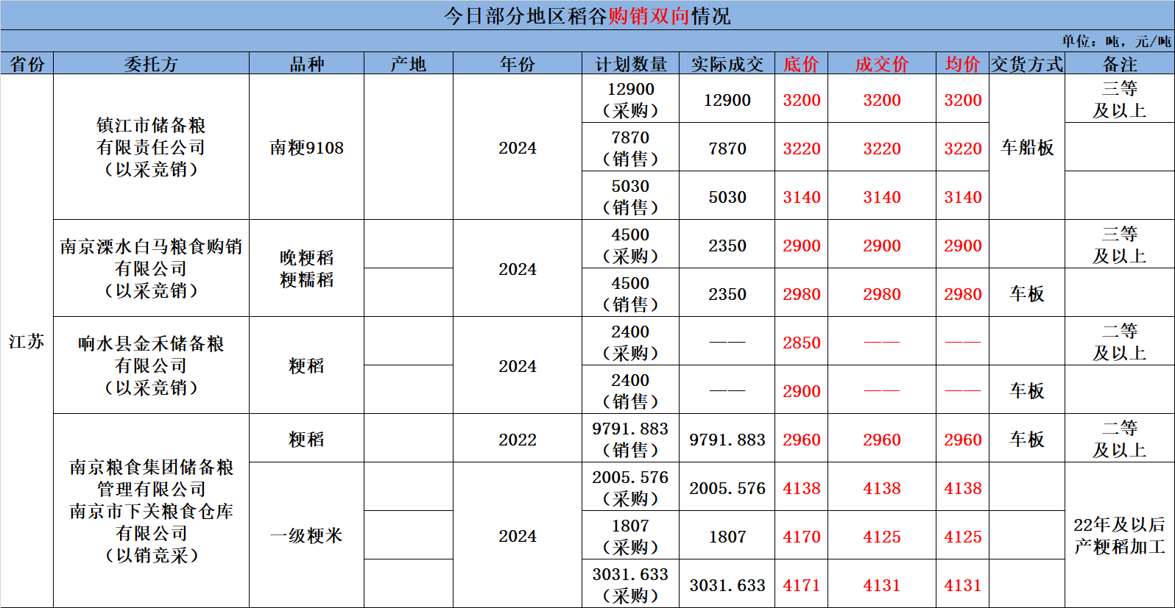This screenshot has height=608, width=1175.
Task: Click the planned quantity 5030(销售) cell
Action: [x=631, y=196]
